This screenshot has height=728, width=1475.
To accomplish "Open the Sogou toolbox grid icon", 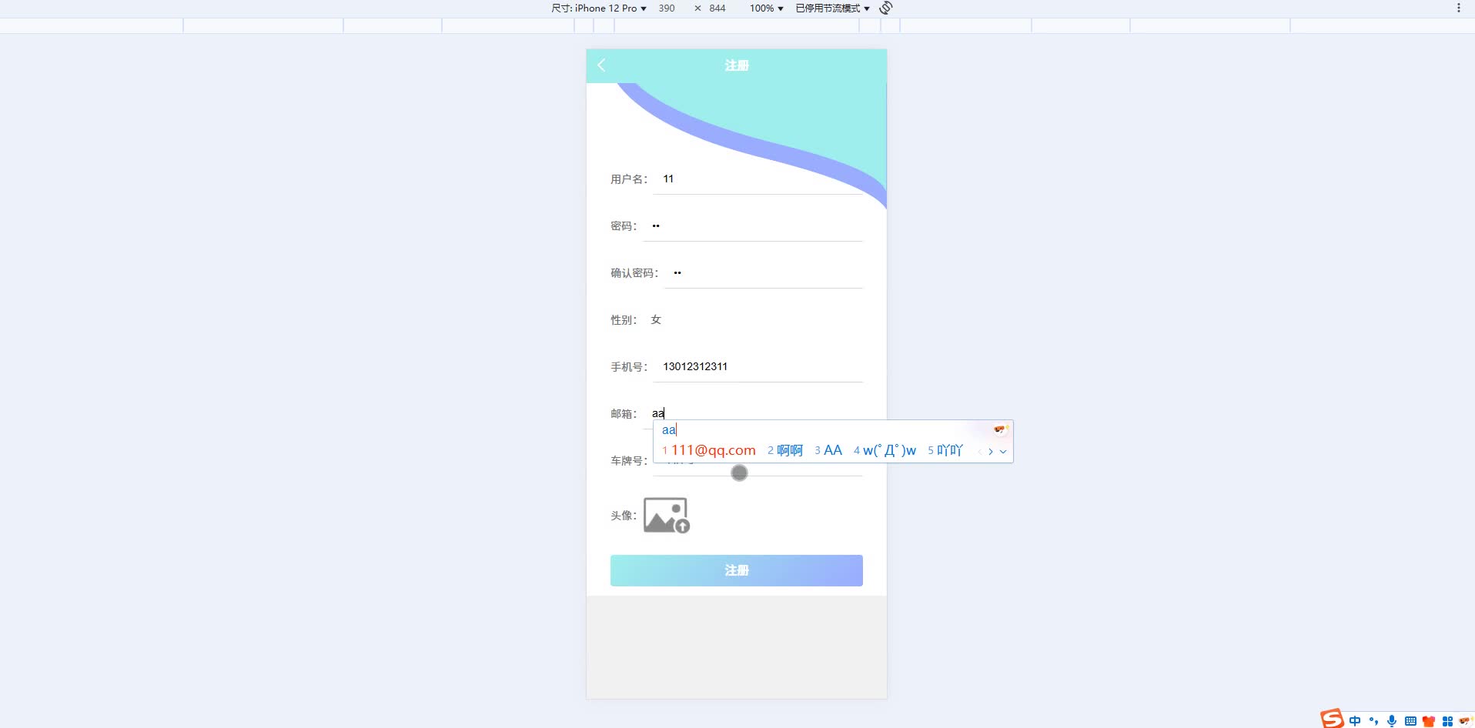I will pos(1447,721).
